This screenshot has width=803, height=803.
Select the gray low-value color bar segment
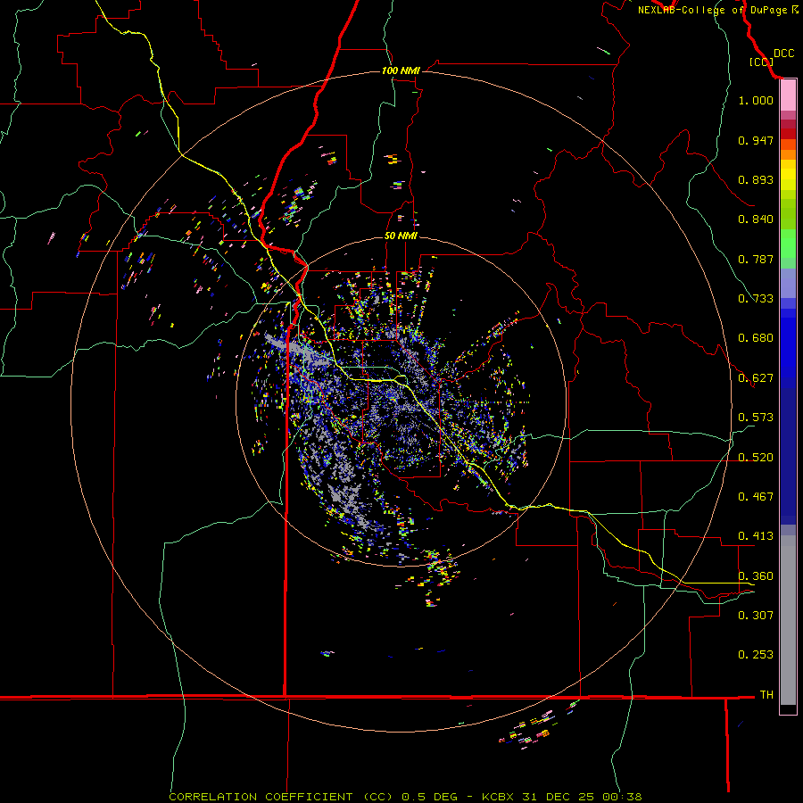coord(788,620)
